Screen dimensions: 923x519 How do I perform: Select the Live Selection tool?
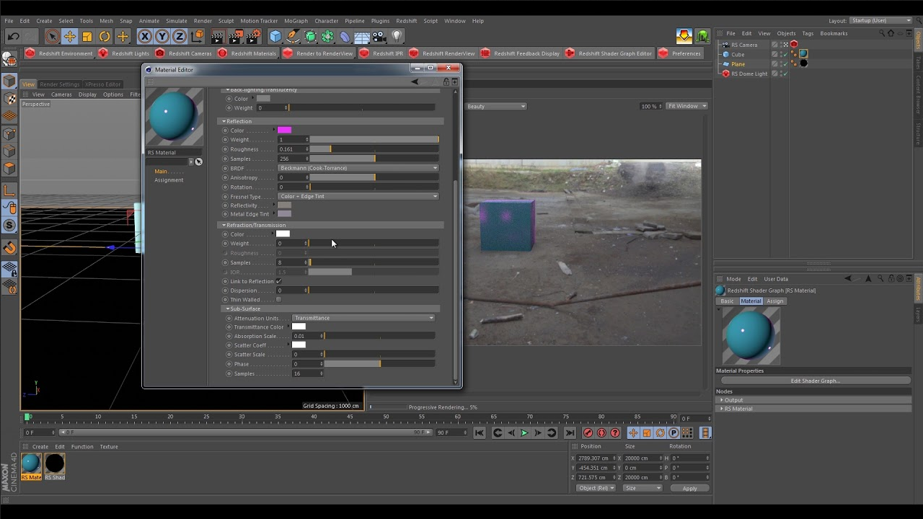click(53, 36)
